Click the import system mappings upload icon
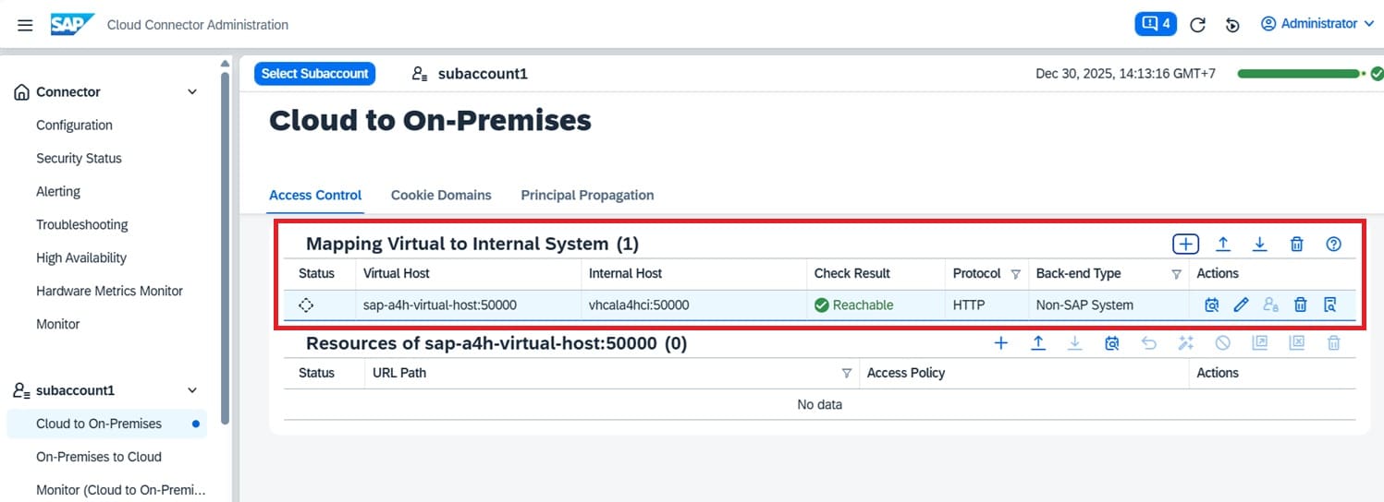 [x=1223, y=244]
